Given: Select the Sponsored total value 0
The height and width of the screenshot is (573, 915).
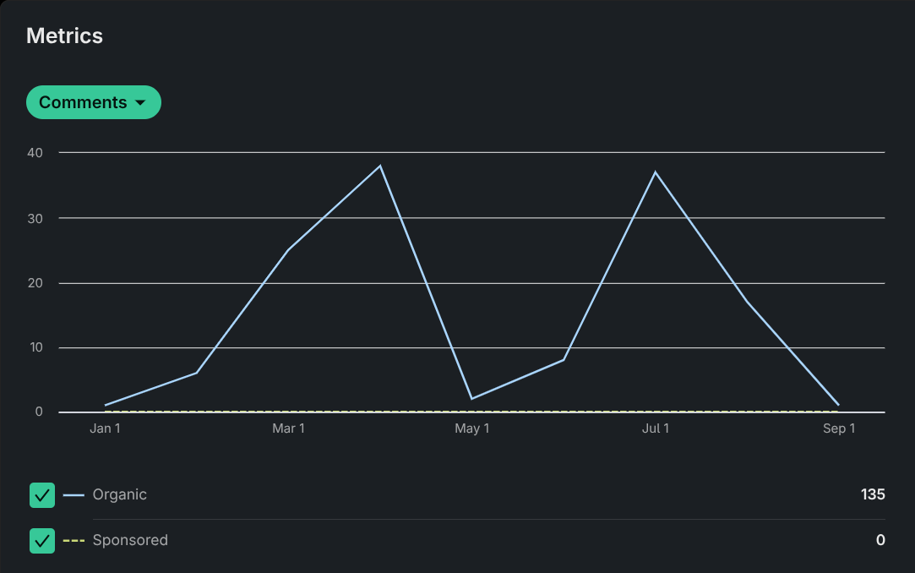Looking at the screenshot, I should point(880,541).
